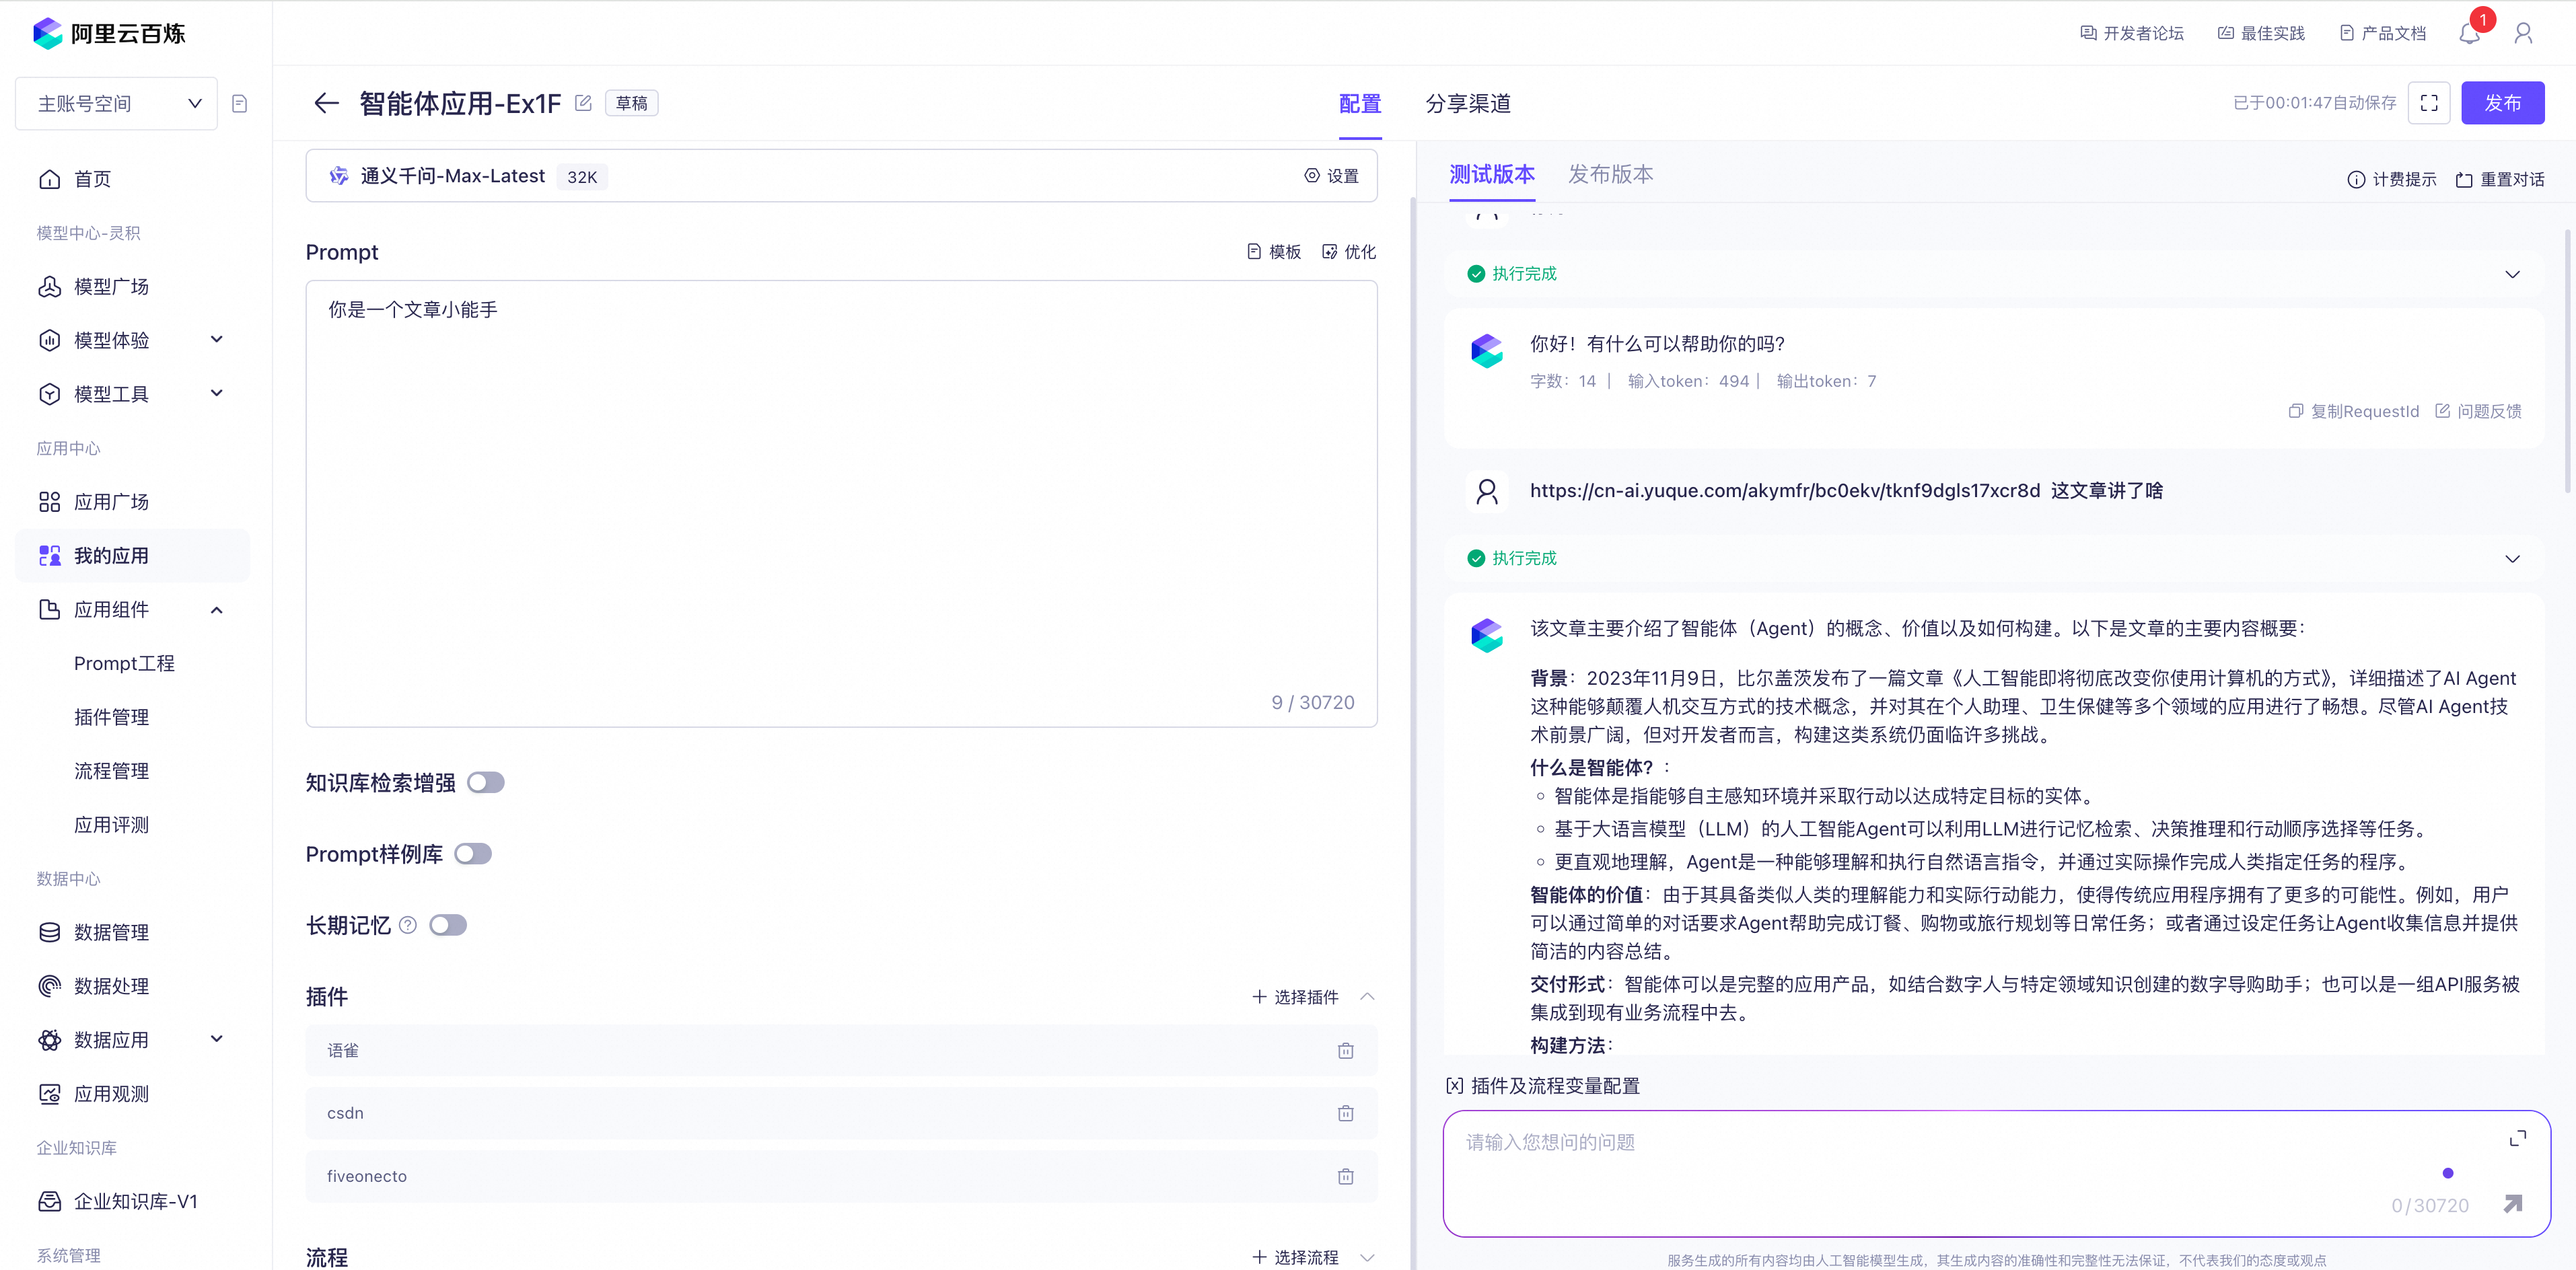Screen dimensions: 2576x1270
Task: Enable the Prompt样例库 switch
Action: coord(473,854)
